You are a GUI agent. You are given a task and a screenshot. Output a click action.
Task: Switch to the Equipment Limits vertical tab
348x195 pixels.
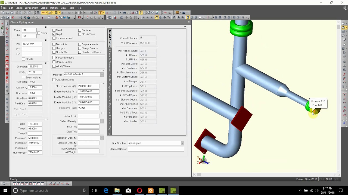(x=110, y=113)
